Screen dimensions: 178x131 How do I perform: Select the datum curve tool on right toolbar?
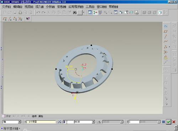point(166,42)
